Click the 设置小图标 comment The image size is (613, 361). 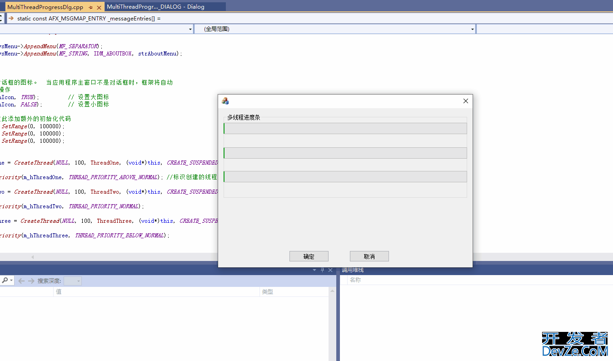click(93, 105)
